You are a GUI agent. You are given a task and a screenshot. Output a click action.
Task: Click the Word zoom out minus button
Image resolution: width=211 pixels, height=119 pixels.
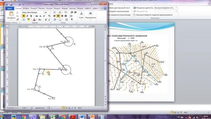pos(84,108)
